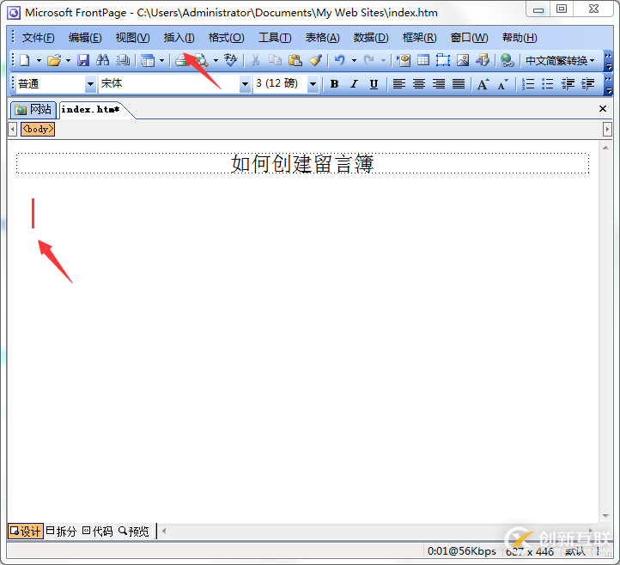The width and height of the screenshot is (620, 565).
Task: Expand the browser preview dropdown arrow
Action: (x=216, y=60)
